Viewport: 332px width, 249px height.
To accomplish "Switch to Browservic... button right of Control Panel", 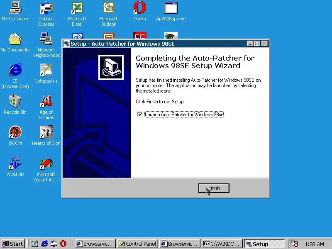I will [x=180, y=244].
